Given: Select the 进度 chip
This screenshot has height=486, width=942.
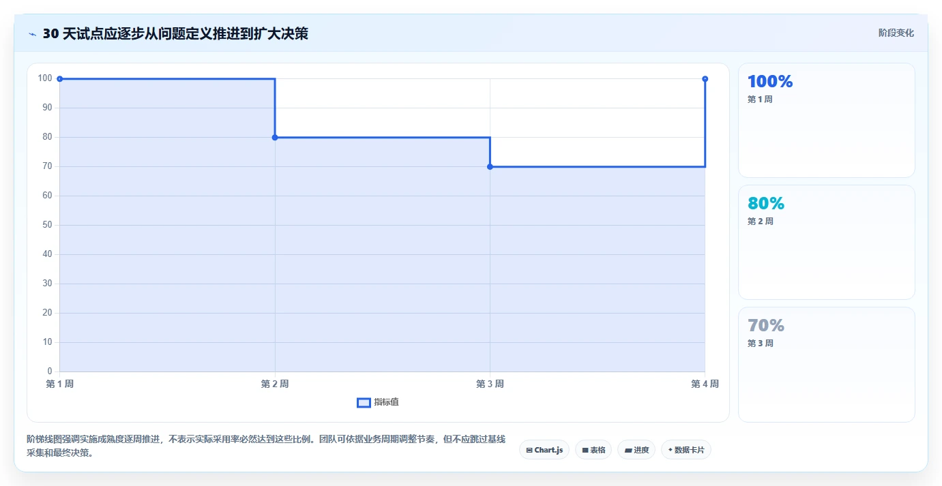Looking at the screenshot, I should 636,450.
